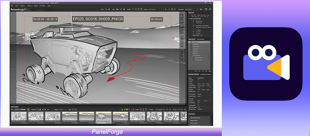Toggle the Visibility checkbox in attributes
The width and height of the screenshot is (310, 136).
[x=199, y=80]
